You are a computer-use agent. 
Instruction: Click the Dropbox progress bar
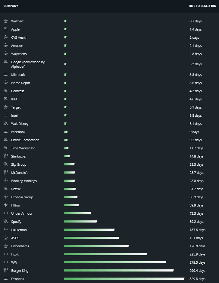point(124,279)
